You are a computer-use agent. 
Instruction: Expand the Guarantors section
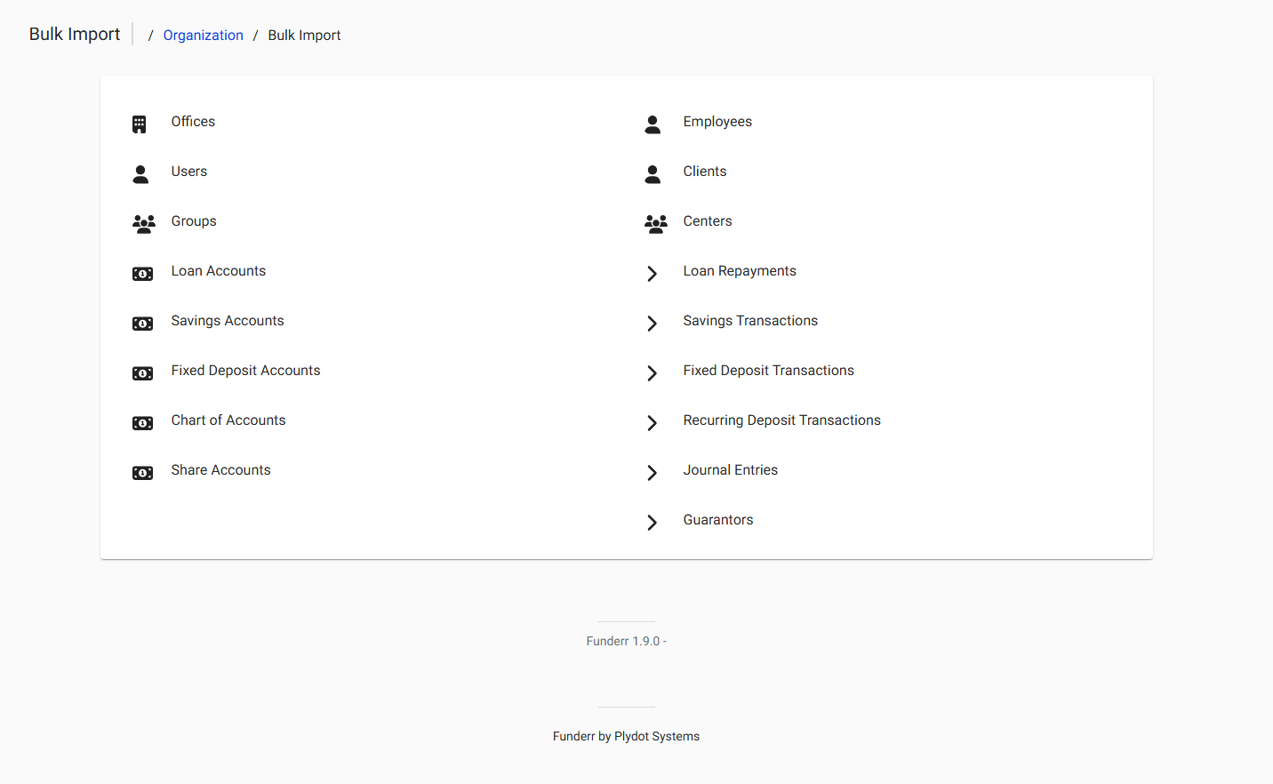pyautogui.click(x=652, y=522)
